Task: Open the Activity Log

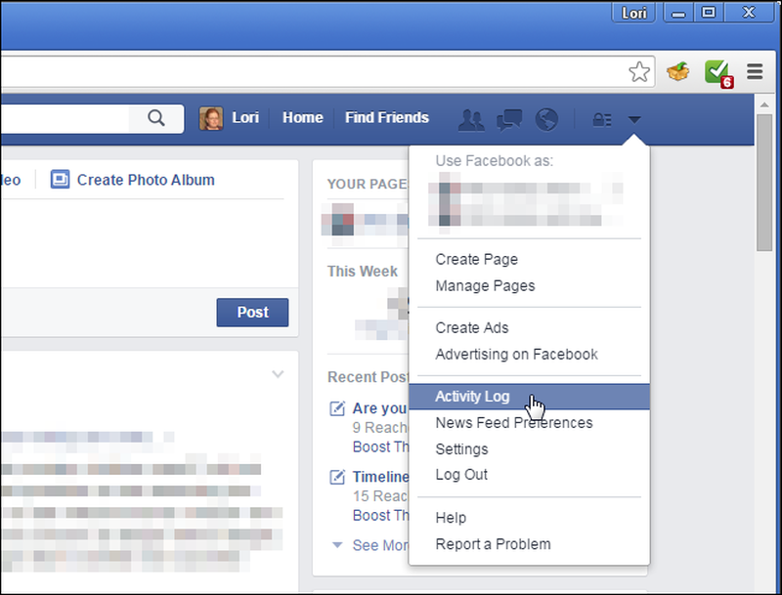Action: click(529, 397)
